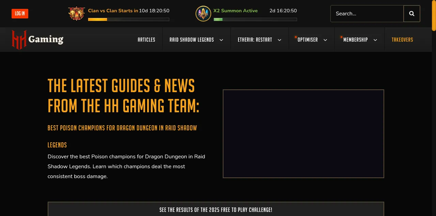The height and width of the screenshot is (216, 436).
Task: Click the Clan vs Clan progress bar
Action: click(129, 19)
